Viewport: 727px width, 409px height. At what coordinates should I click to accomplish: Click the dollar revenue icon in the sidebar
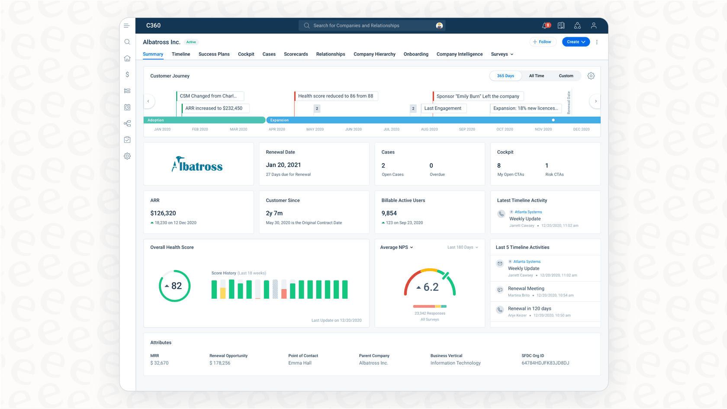pos(127,74)
